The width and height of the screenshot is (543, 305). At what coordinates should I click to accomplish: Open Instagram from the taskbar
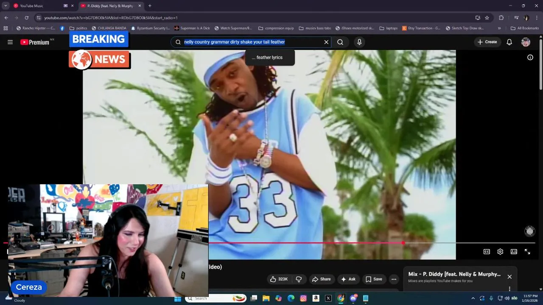click(x=303, y=298)
